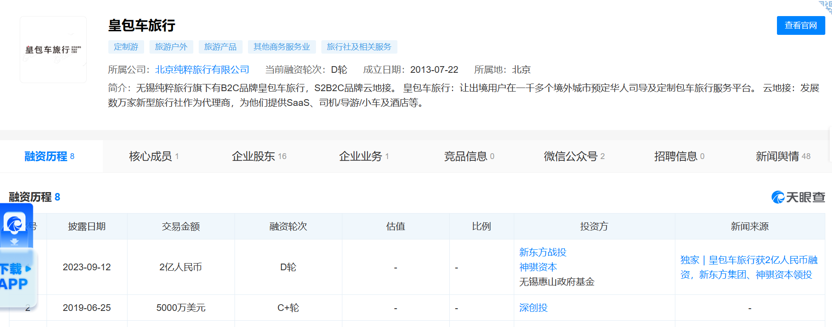Screen dimensions: 832x327
Task: Open the 微信公众号 tab
Action: (574, 156)
